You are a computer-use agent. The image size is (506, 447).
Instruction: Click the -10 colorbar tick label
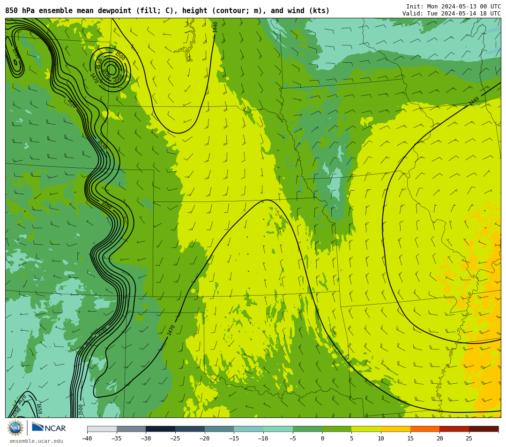point(263,439)
